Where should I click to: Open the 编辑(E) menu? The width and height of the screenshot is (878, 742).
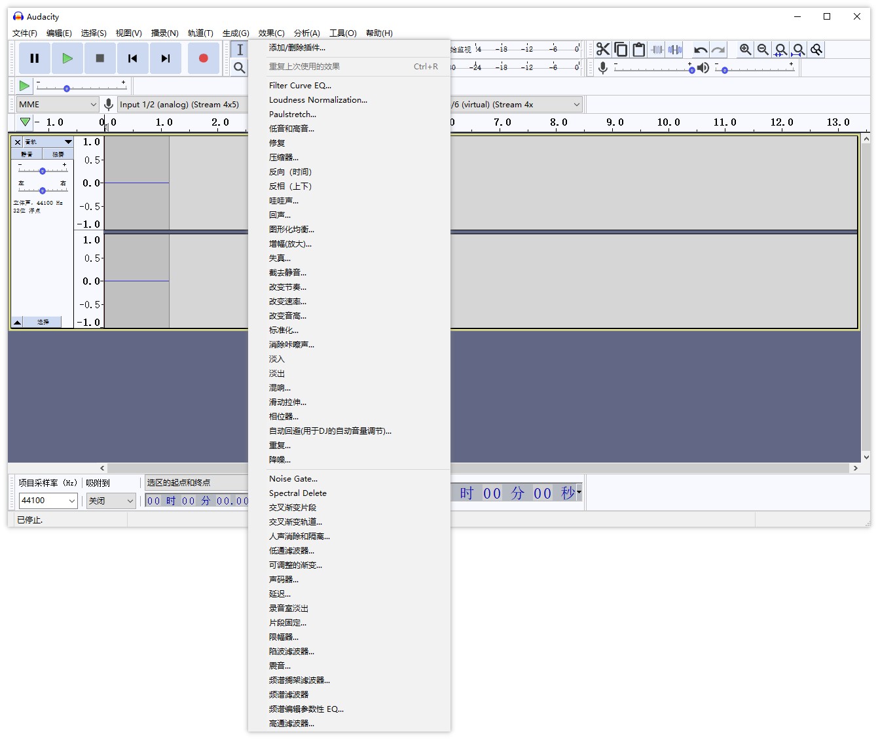tap(59, 33)
